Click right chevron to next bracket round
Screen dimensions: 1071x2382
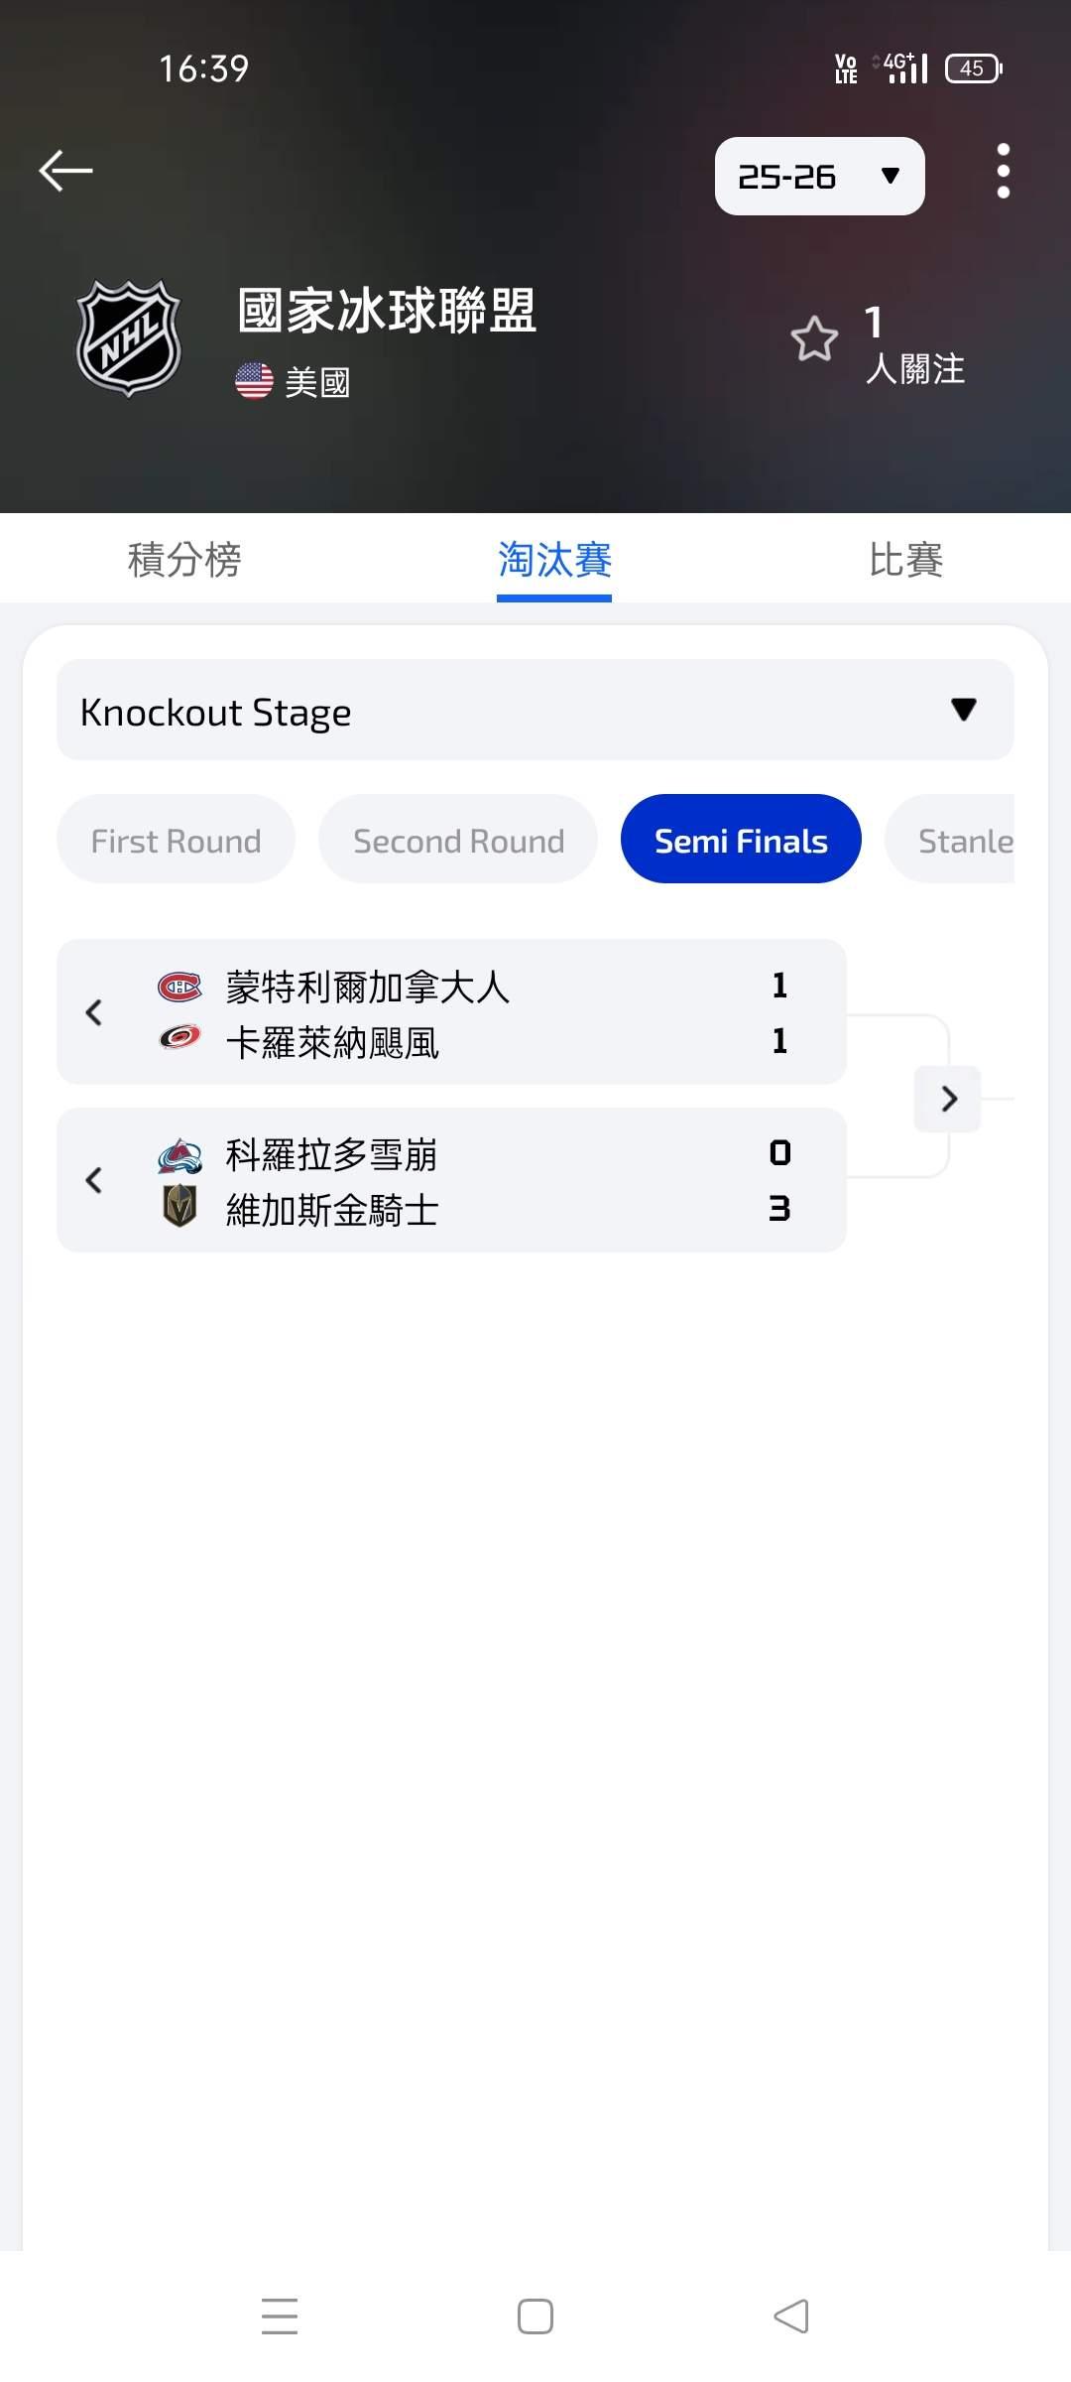[948, 1098]
